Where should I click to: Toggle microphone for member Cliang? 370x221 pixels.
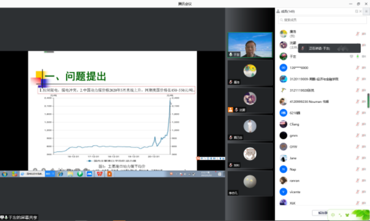pyautogui.click(x=357, y=124)
